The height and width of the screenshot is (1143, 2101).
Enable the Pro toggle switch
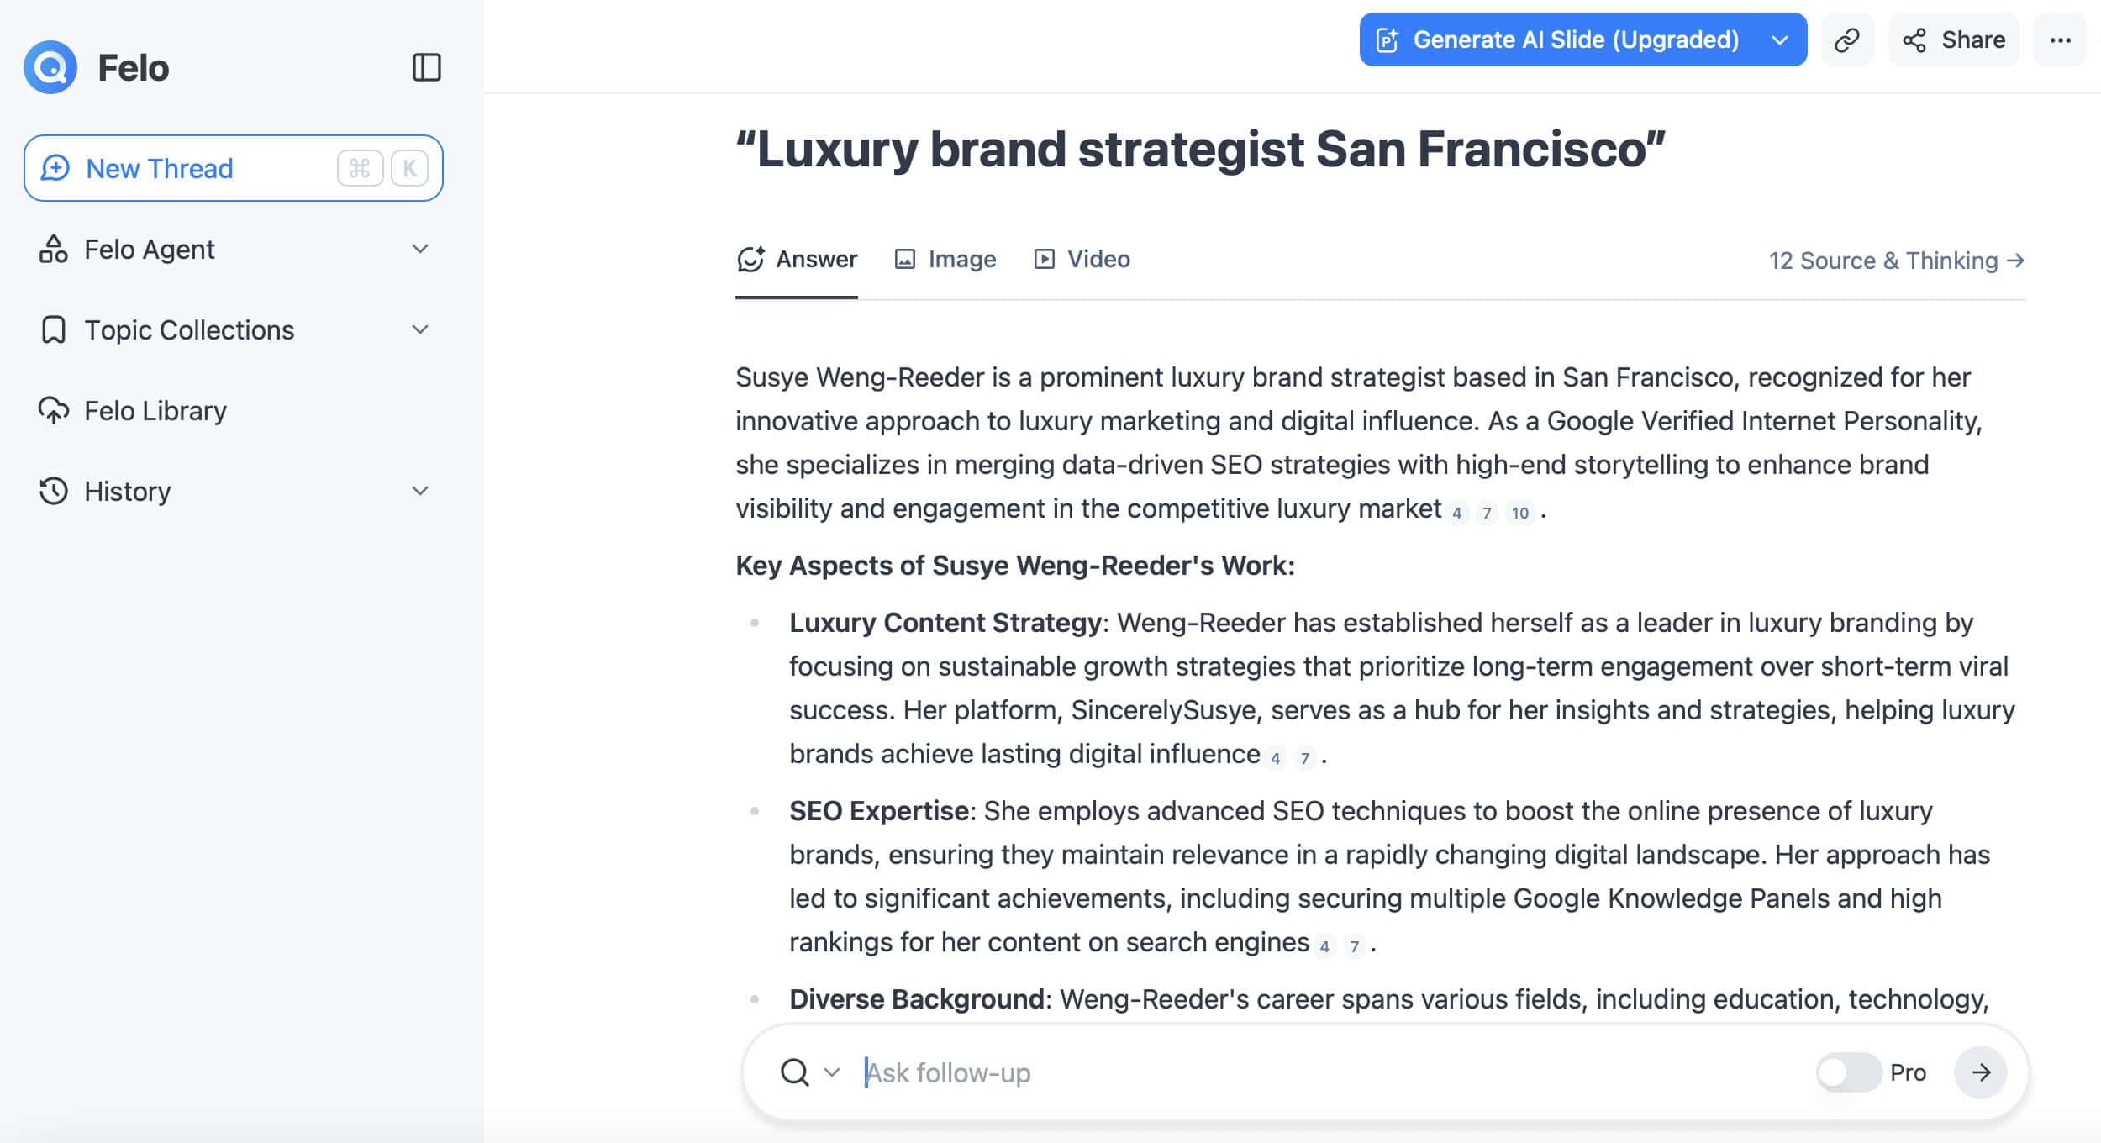1848,1072
